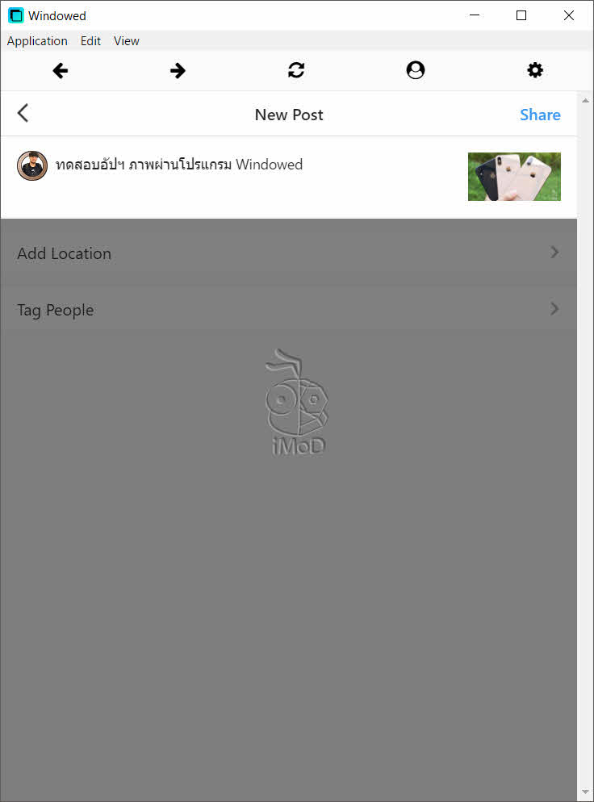Go back using New Post chevron
The width and height of the screenshot is (594, 802).
point(23,113)
